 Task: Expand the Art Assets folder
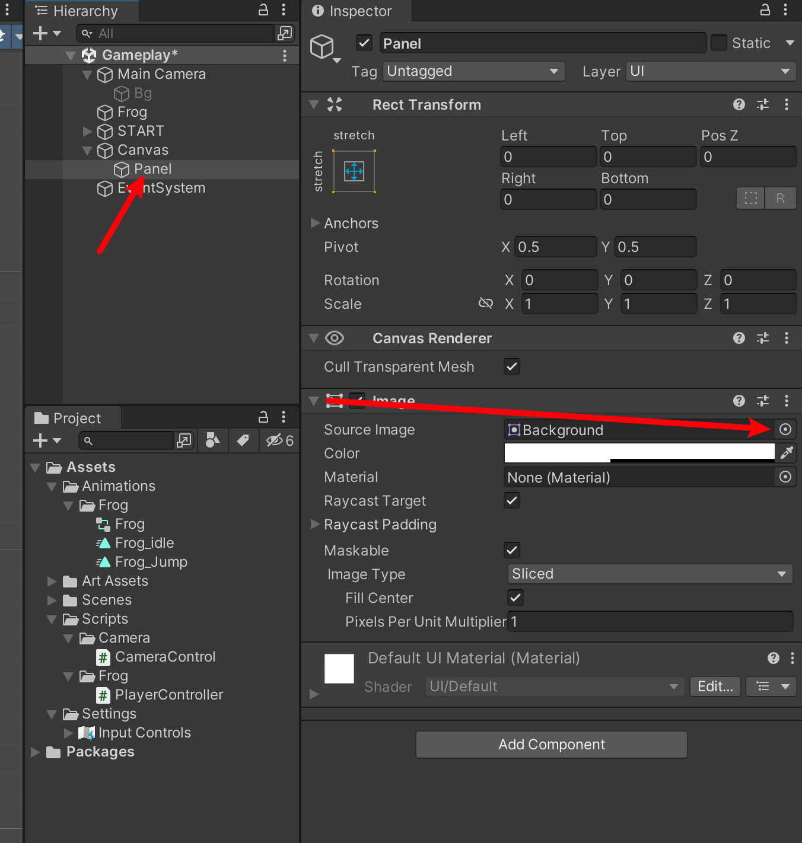pos(52,582)
